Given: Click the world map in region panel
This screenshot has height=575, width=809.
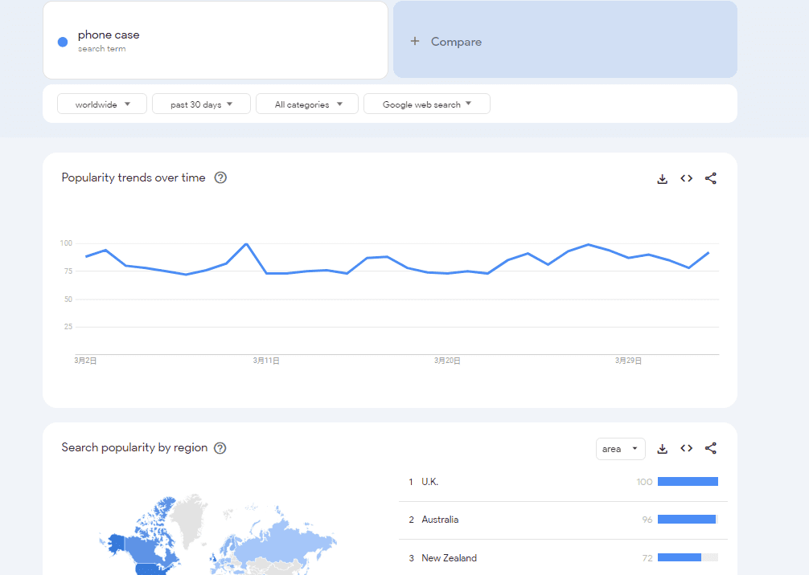Looking at the screenshot, I should point(218,534).
